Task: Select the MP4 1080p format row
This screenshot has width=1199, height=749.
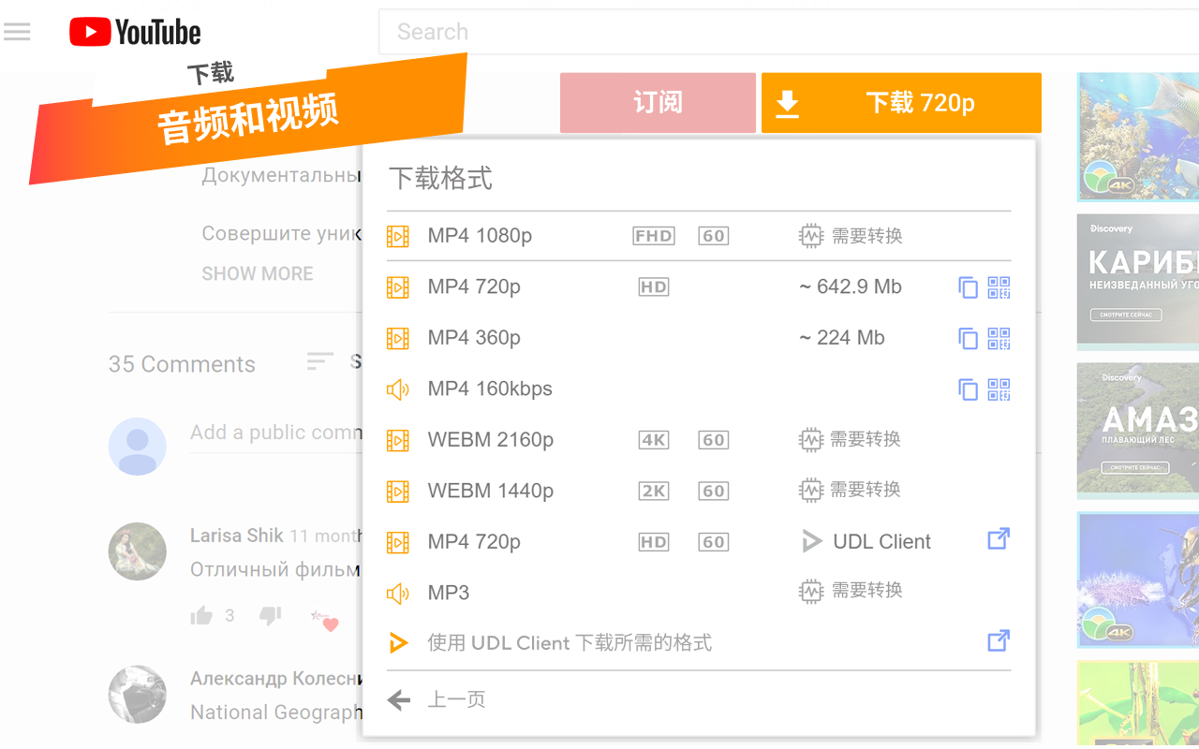Action: [x=699, y=236]
